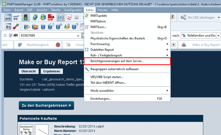
Task: Click the Ergebnisse button
Action: tap(52, 71)
